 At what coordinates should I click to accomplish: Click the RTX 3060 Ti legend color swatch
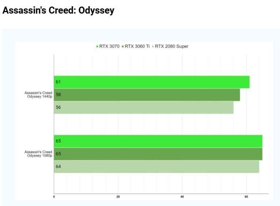pos(123,47)
